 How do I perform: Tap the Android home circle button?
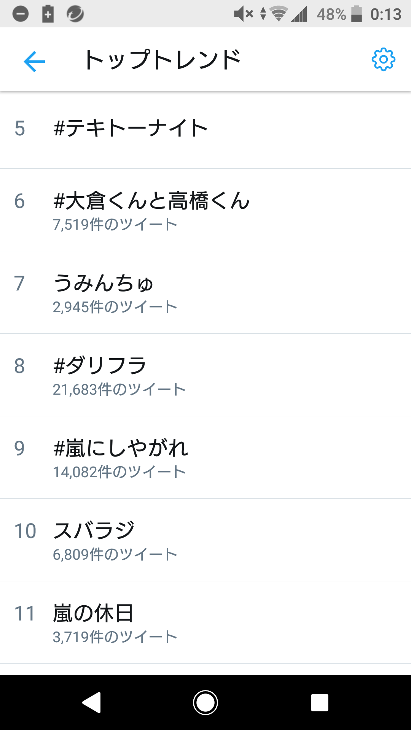click(x=205, y=702)
